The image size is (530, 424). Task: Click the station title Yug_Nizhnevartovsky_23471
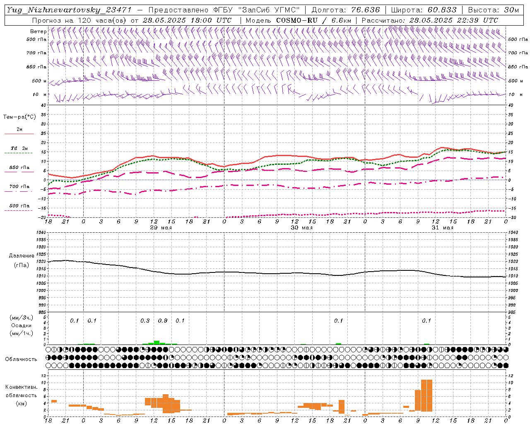click(x=69, y=10)
